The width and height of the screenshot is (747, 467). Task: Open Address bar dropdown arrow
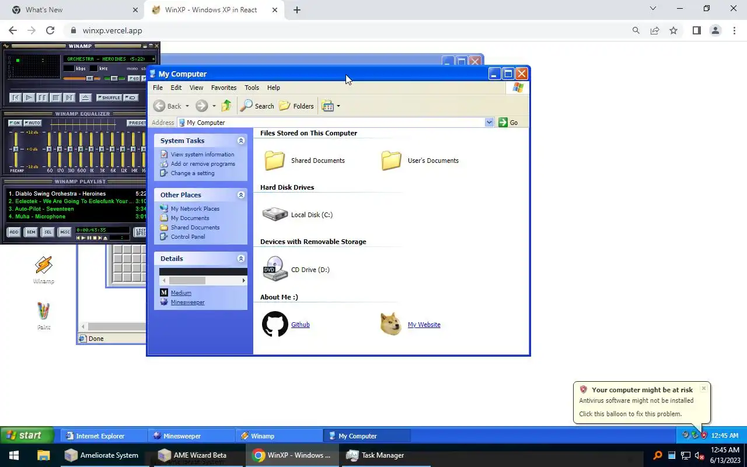tap(489, 123)
